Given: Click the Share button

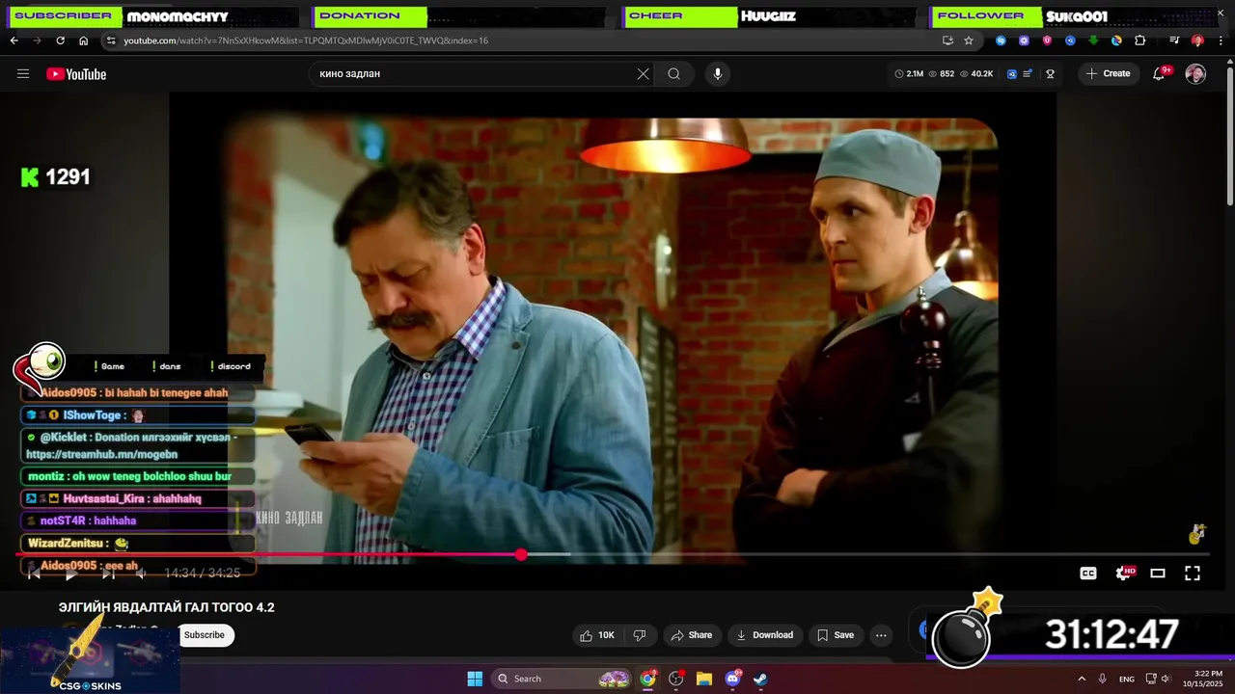Looking at the screenshot, I should [x=692, y=635].
